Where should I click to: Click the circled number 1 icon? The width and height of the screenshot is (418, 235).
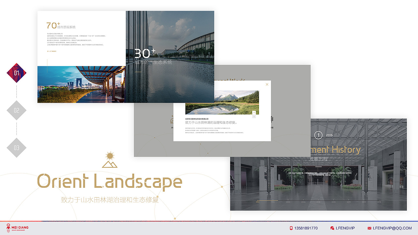(318, 135)
